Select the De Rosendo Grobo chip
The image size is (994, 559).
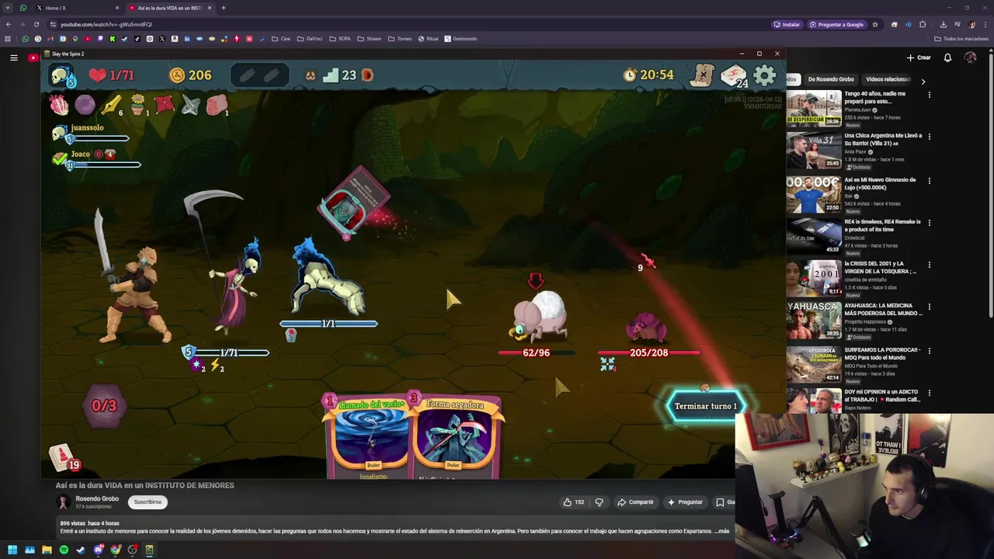tap(831, 79)
